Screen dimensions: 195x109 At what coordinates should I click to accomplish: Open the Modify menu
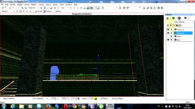click(x=13, y=5)
